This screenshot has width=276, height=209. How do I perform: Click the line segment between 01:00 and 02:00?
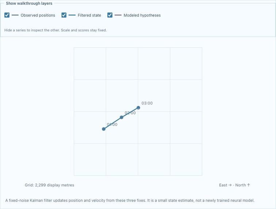(113, 123)
